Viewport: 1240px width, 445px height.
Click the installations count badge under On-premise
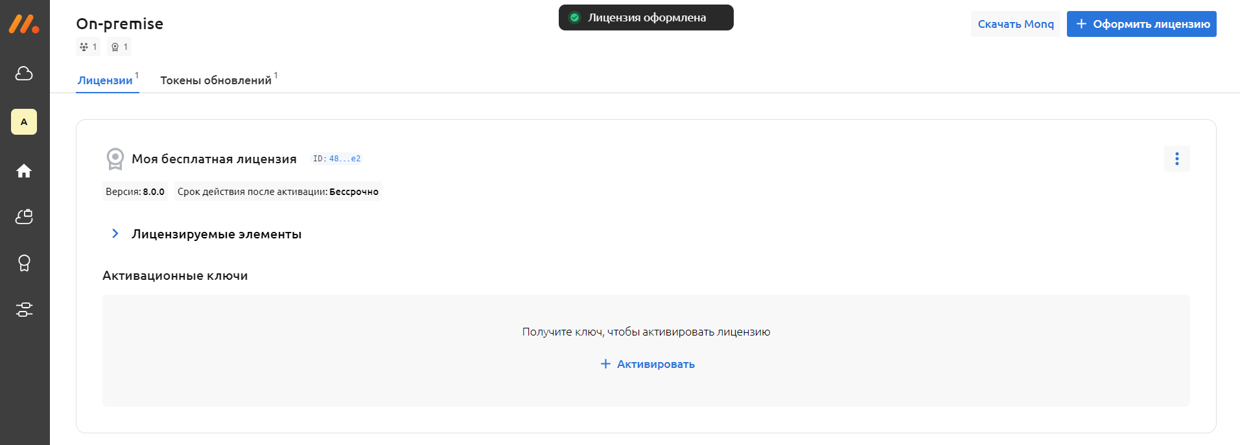[x=88, y=47]
